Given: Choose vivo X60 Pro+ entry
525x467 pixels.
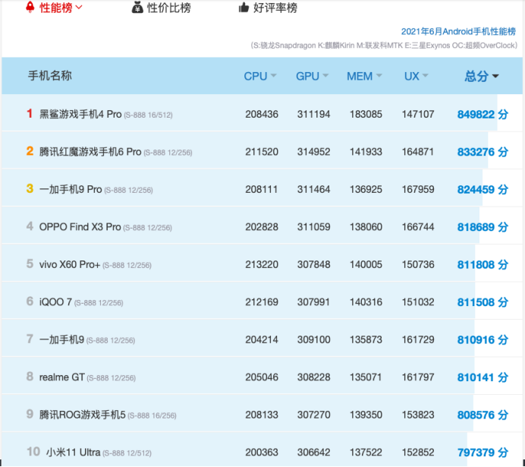Looking at the screenshot, I should click(70, 265).
